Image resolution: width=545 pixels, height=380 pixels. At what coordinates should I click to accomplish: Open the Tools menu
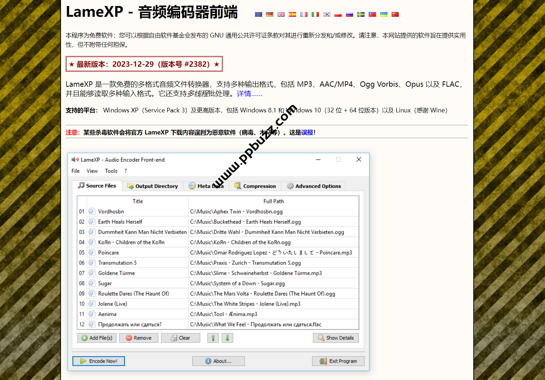(x=111, y=171)
